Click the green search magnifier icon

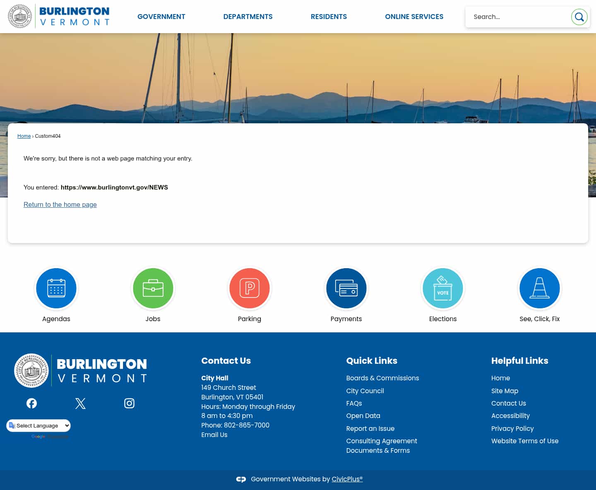click(x=579, y=17)
